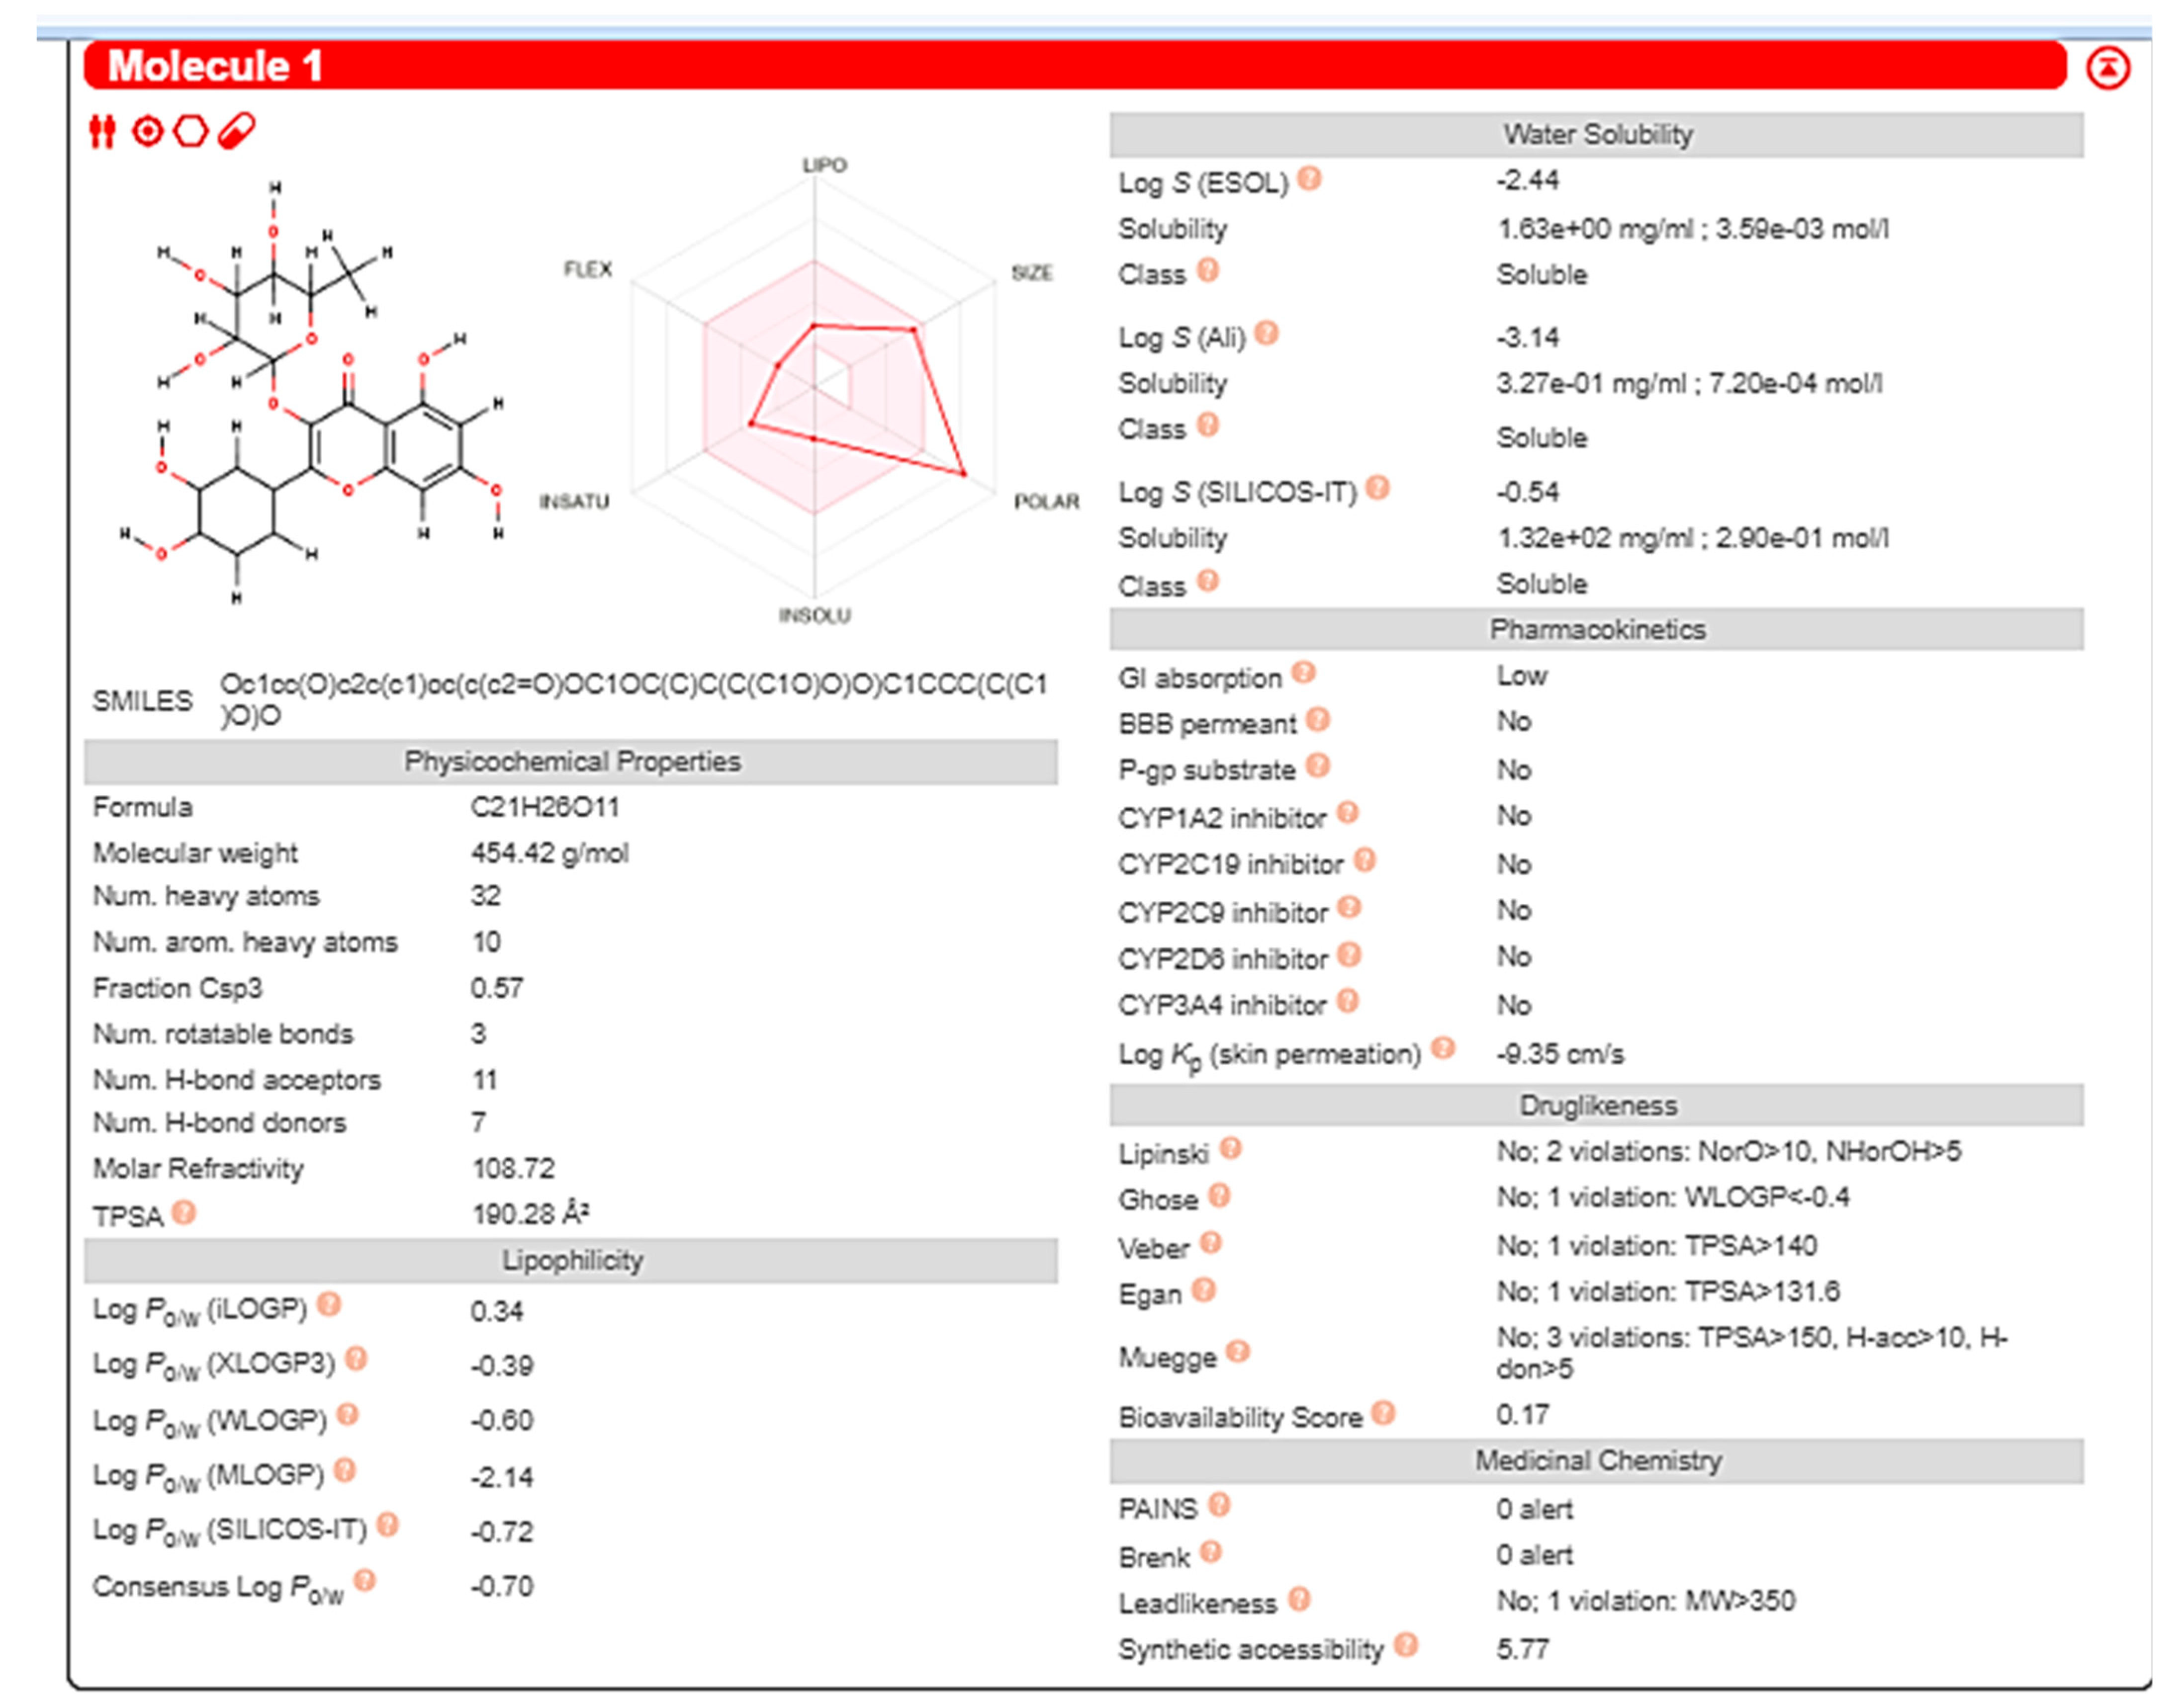Screen dimensions: 2184x1707
Task: Click help icon next to Synthetic accessibility
Action: [1406, 1644]
